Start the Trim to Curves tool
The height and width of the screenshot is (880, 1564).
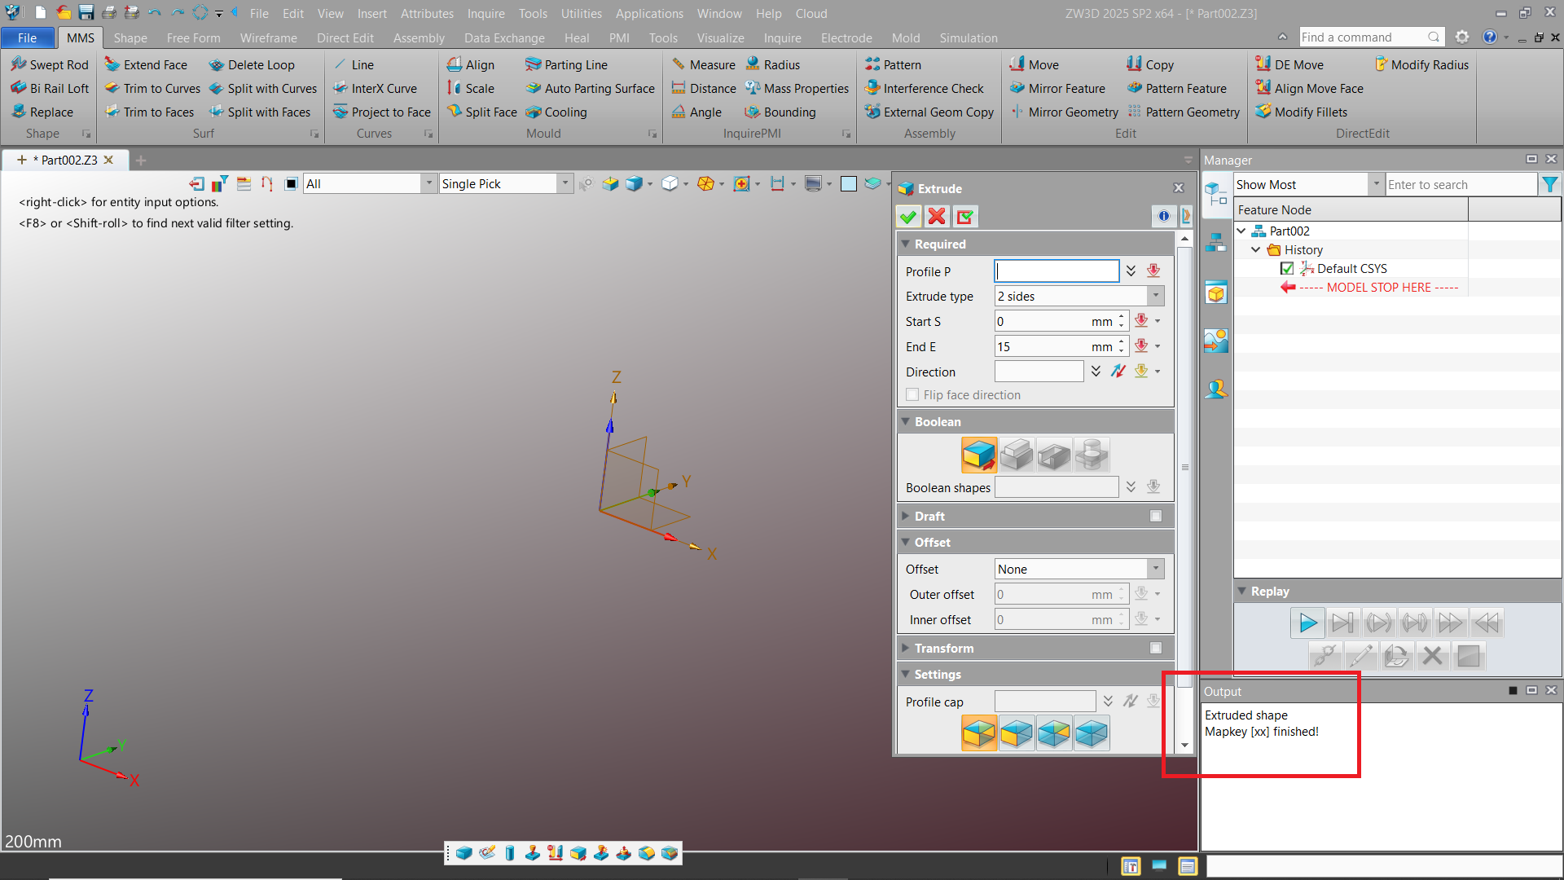click(x=152, y=88)
